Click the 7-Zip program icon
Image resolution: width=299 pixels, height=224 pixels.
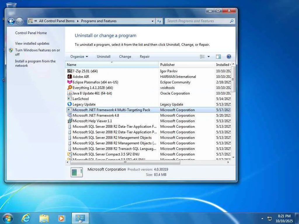click(x=69, y=71)
